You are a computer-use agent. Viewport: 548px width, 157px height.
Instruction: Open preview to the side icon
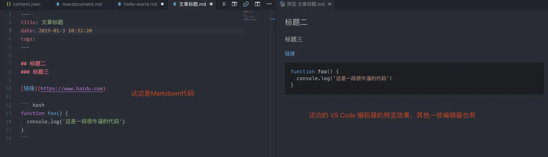click(234, 4)
